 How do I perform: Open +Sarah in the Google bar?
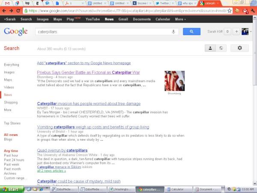[x=10, y=19]
